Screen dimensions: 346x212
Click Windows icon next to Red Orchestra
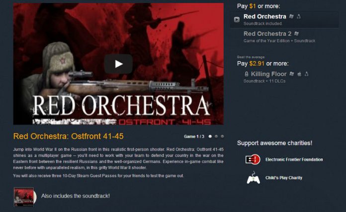291,16
